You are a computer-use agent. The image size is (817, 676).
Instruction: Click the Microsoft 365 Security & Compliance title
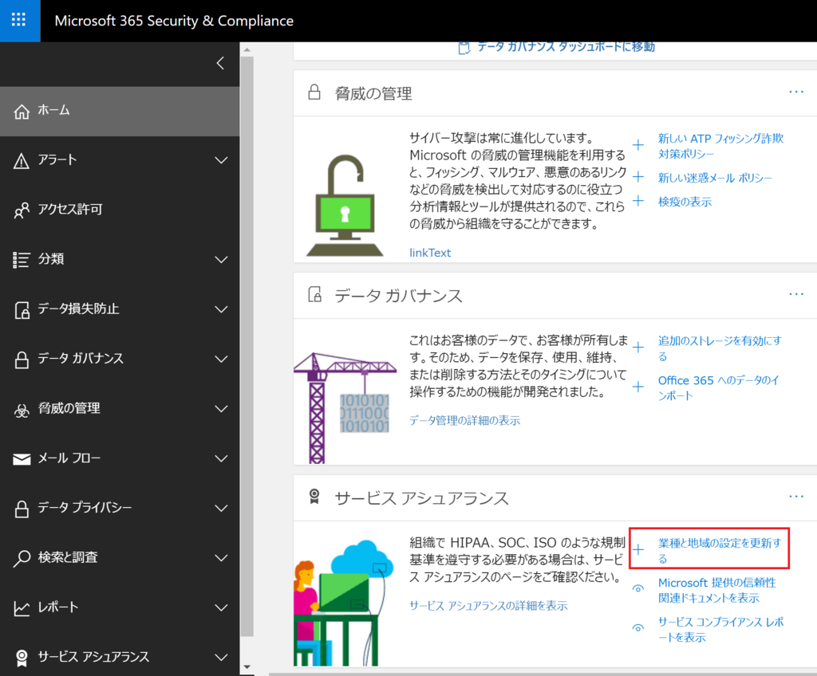(x=174, y=21)
